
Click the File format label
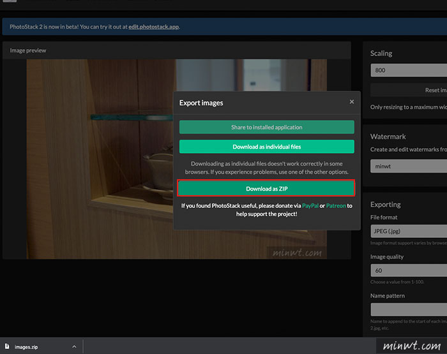click(x=384, y=218)
